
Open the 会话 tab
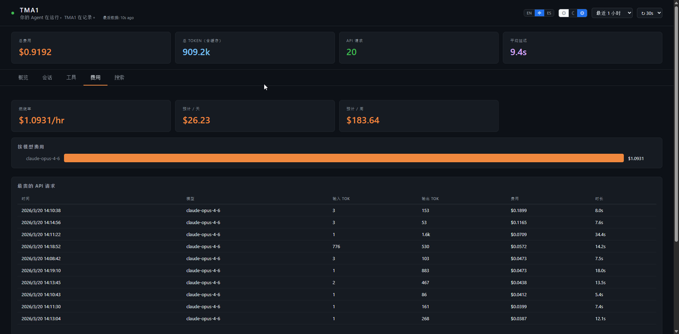[x=47, y=77]
